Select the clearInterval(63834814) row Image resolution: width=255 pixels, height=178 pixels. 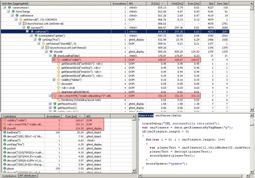(115, 92)
